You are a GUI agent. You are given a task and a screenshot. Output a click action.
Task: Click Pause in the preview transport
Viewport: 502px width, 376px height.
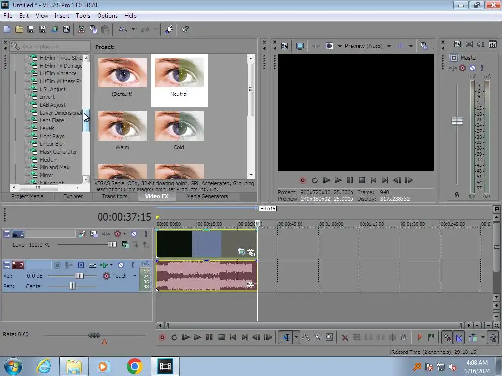[x=350, y=180]
